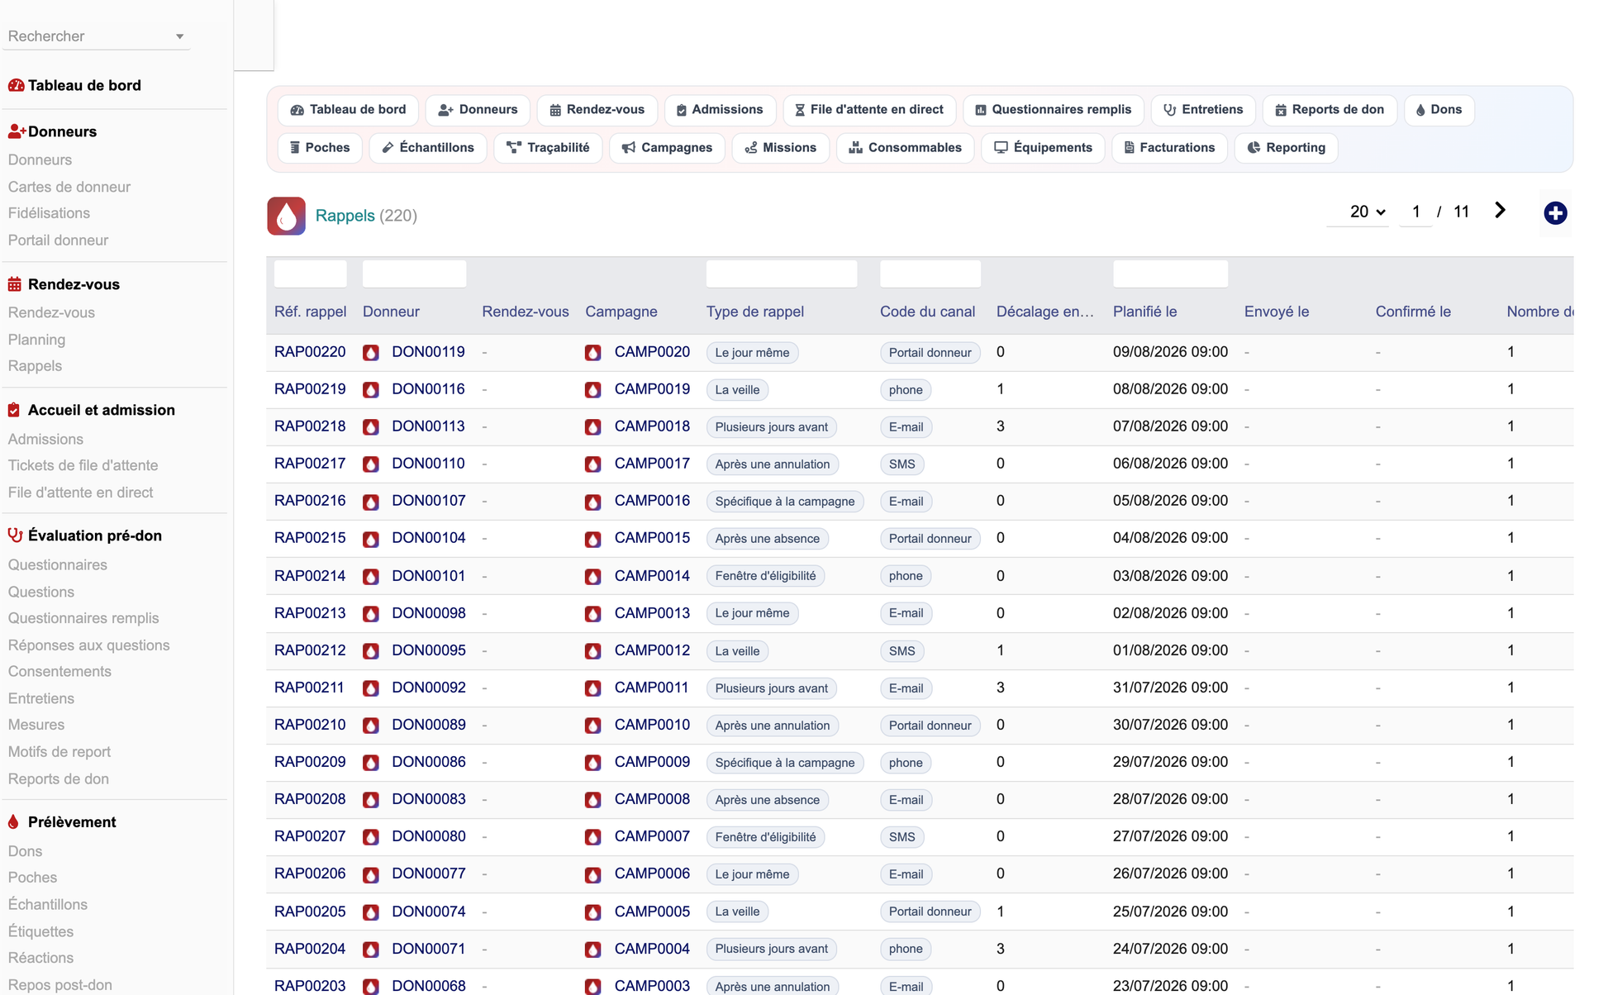Click the page number input field
This screenshot has height=995, width=1608.
tap(1415, 212)
